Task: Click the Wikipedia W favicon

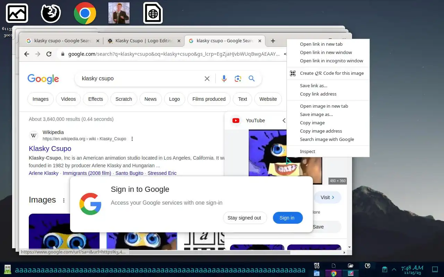Action: (x=34, y=135)
